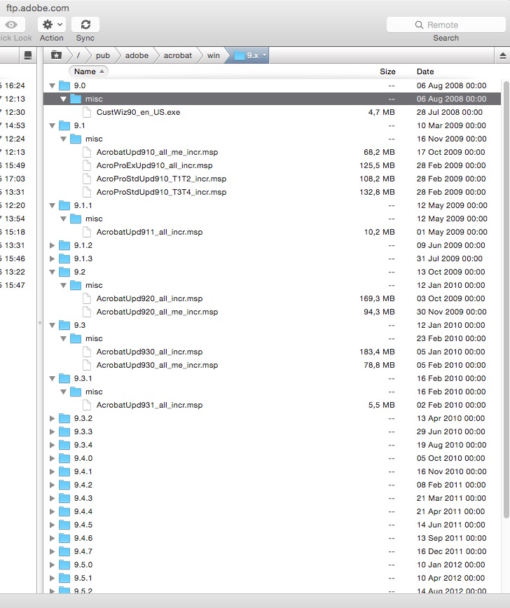
Task: Click the local drive icon in left pane
Action: pyautogui.click(x=28, y=55)
